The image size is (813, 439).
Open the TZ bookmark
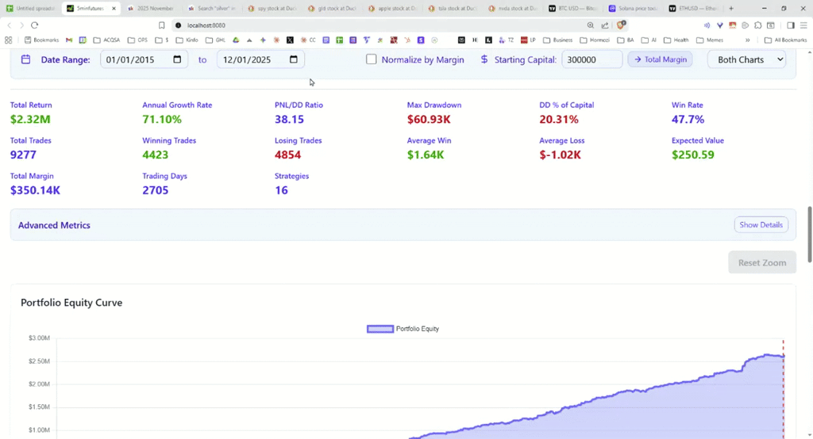(506, 40)
